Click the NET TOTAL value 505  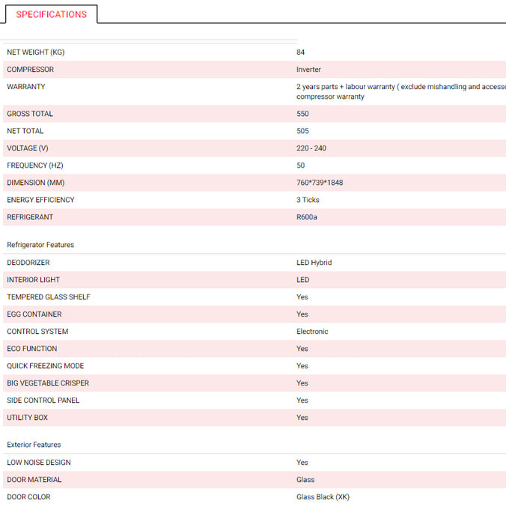[302, 131]
